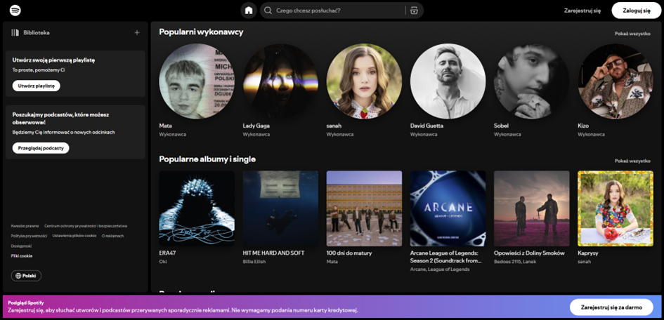Click 'Ustawienia plików cookie' link
The height and width of the screenshot is (320, 664).
pyautogui.click(x=74, y=236)
